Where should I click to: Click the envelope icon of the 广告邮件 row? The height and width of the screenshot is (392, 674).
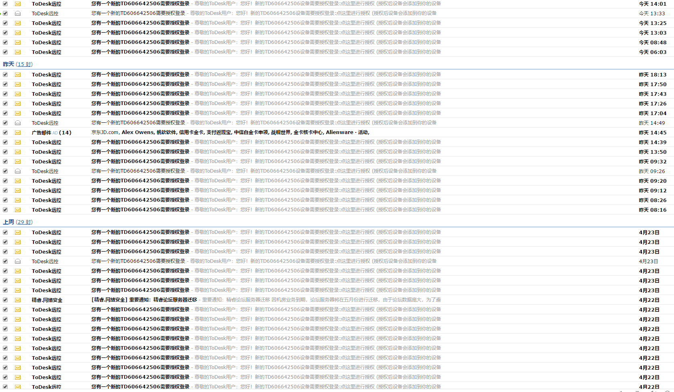pos(18,132)
